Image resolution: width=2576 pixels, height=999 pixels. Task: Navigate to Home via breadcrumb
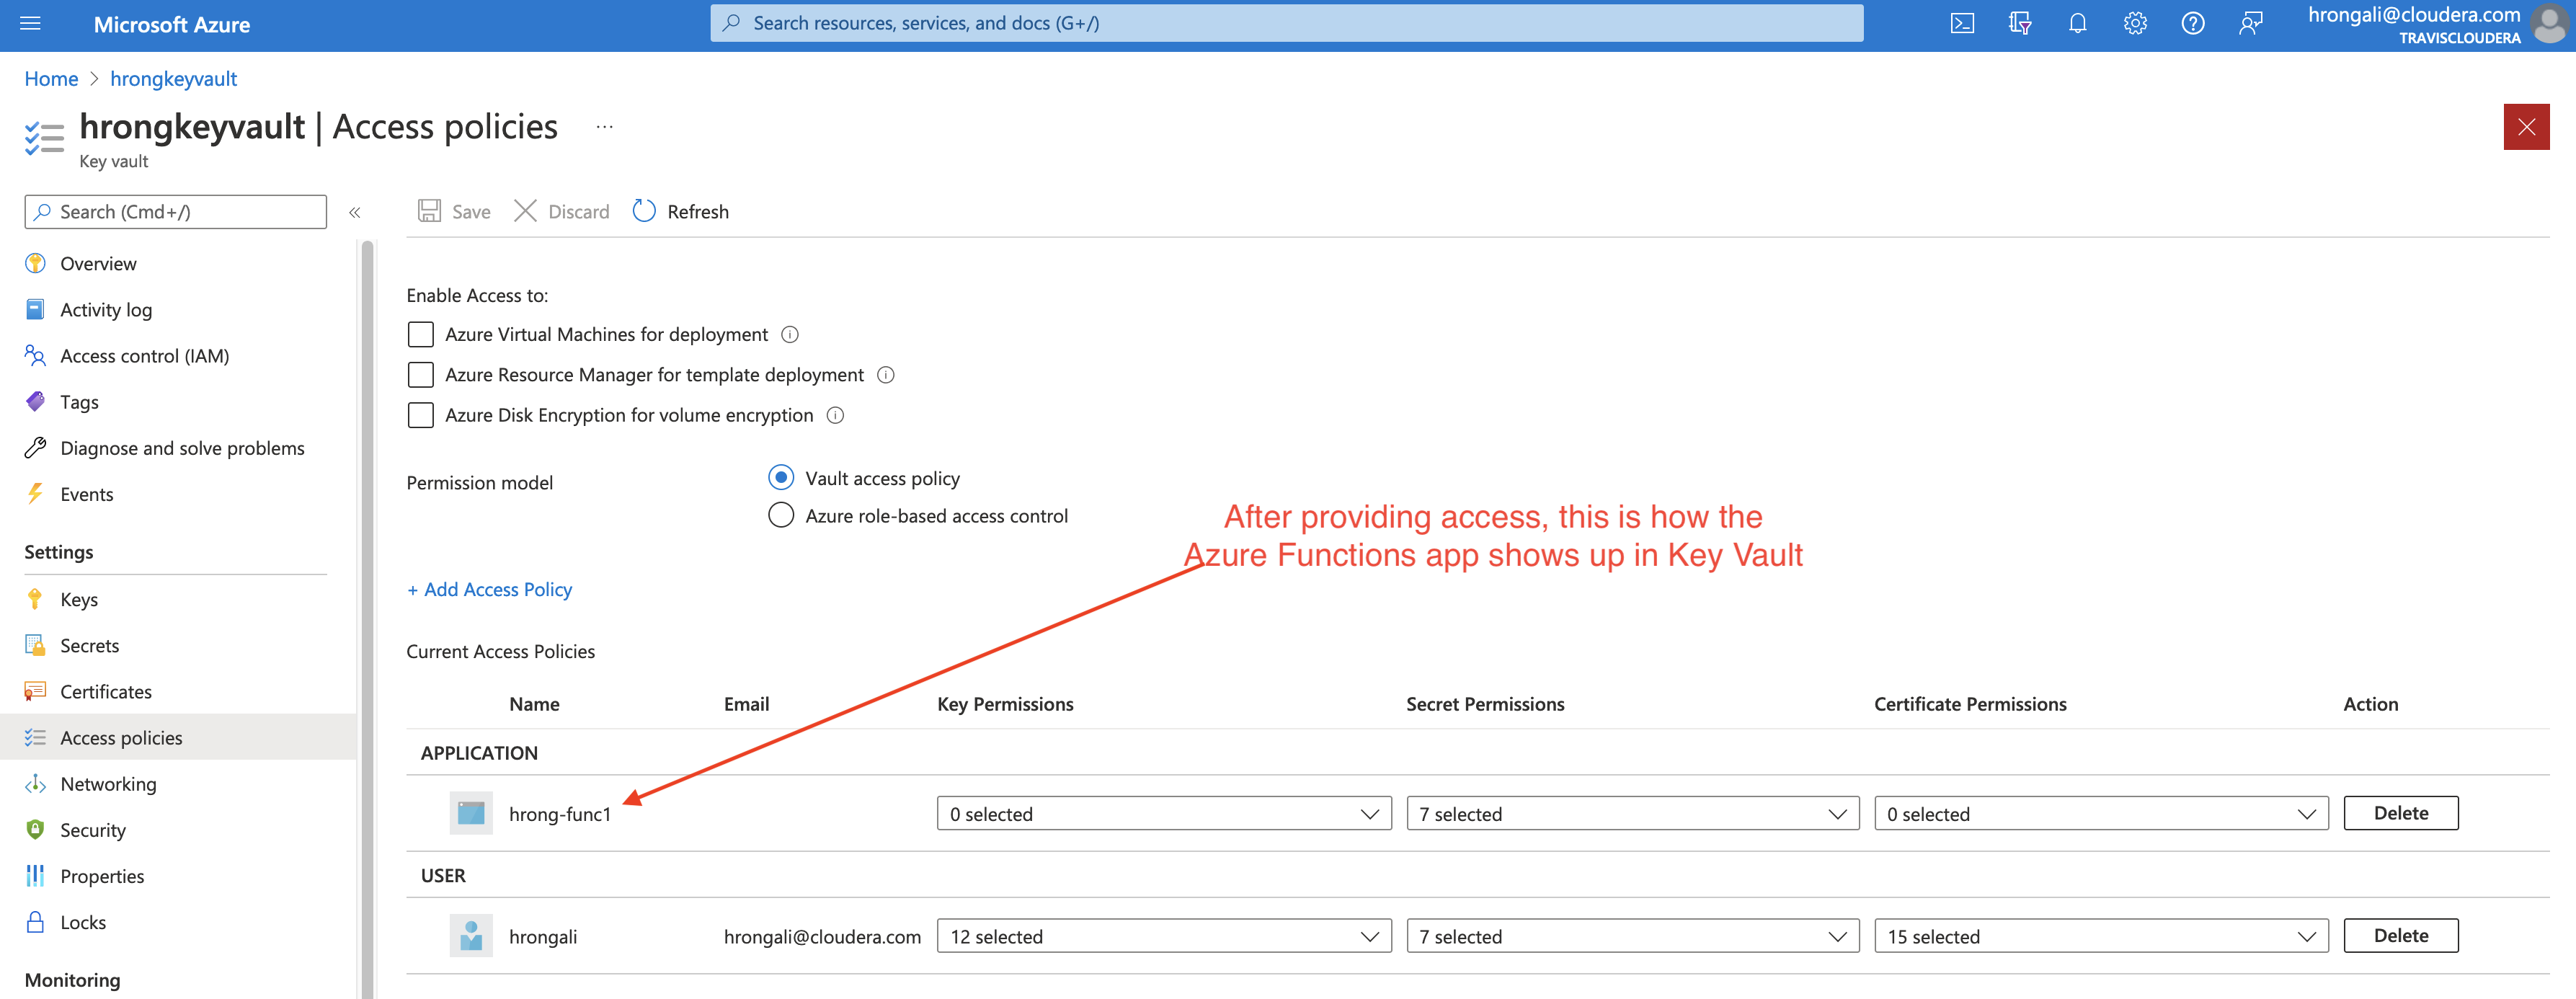pyautogui.click(x=51, y=78)
